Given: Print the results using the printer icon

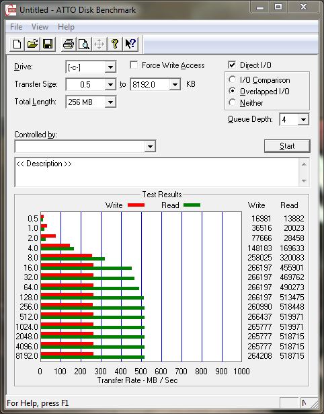Looking at the screenshot, I should [69, 44].
